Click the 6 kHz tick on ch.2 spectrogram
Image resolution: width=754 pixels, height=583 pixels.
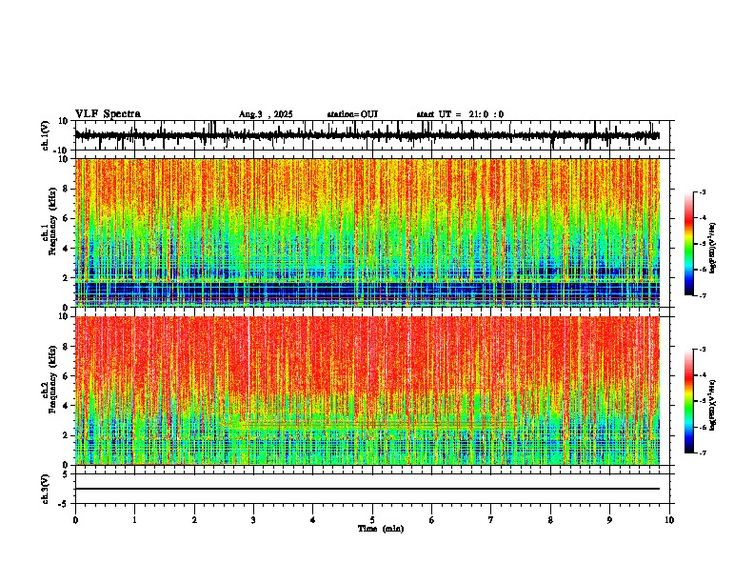(67, 375)
